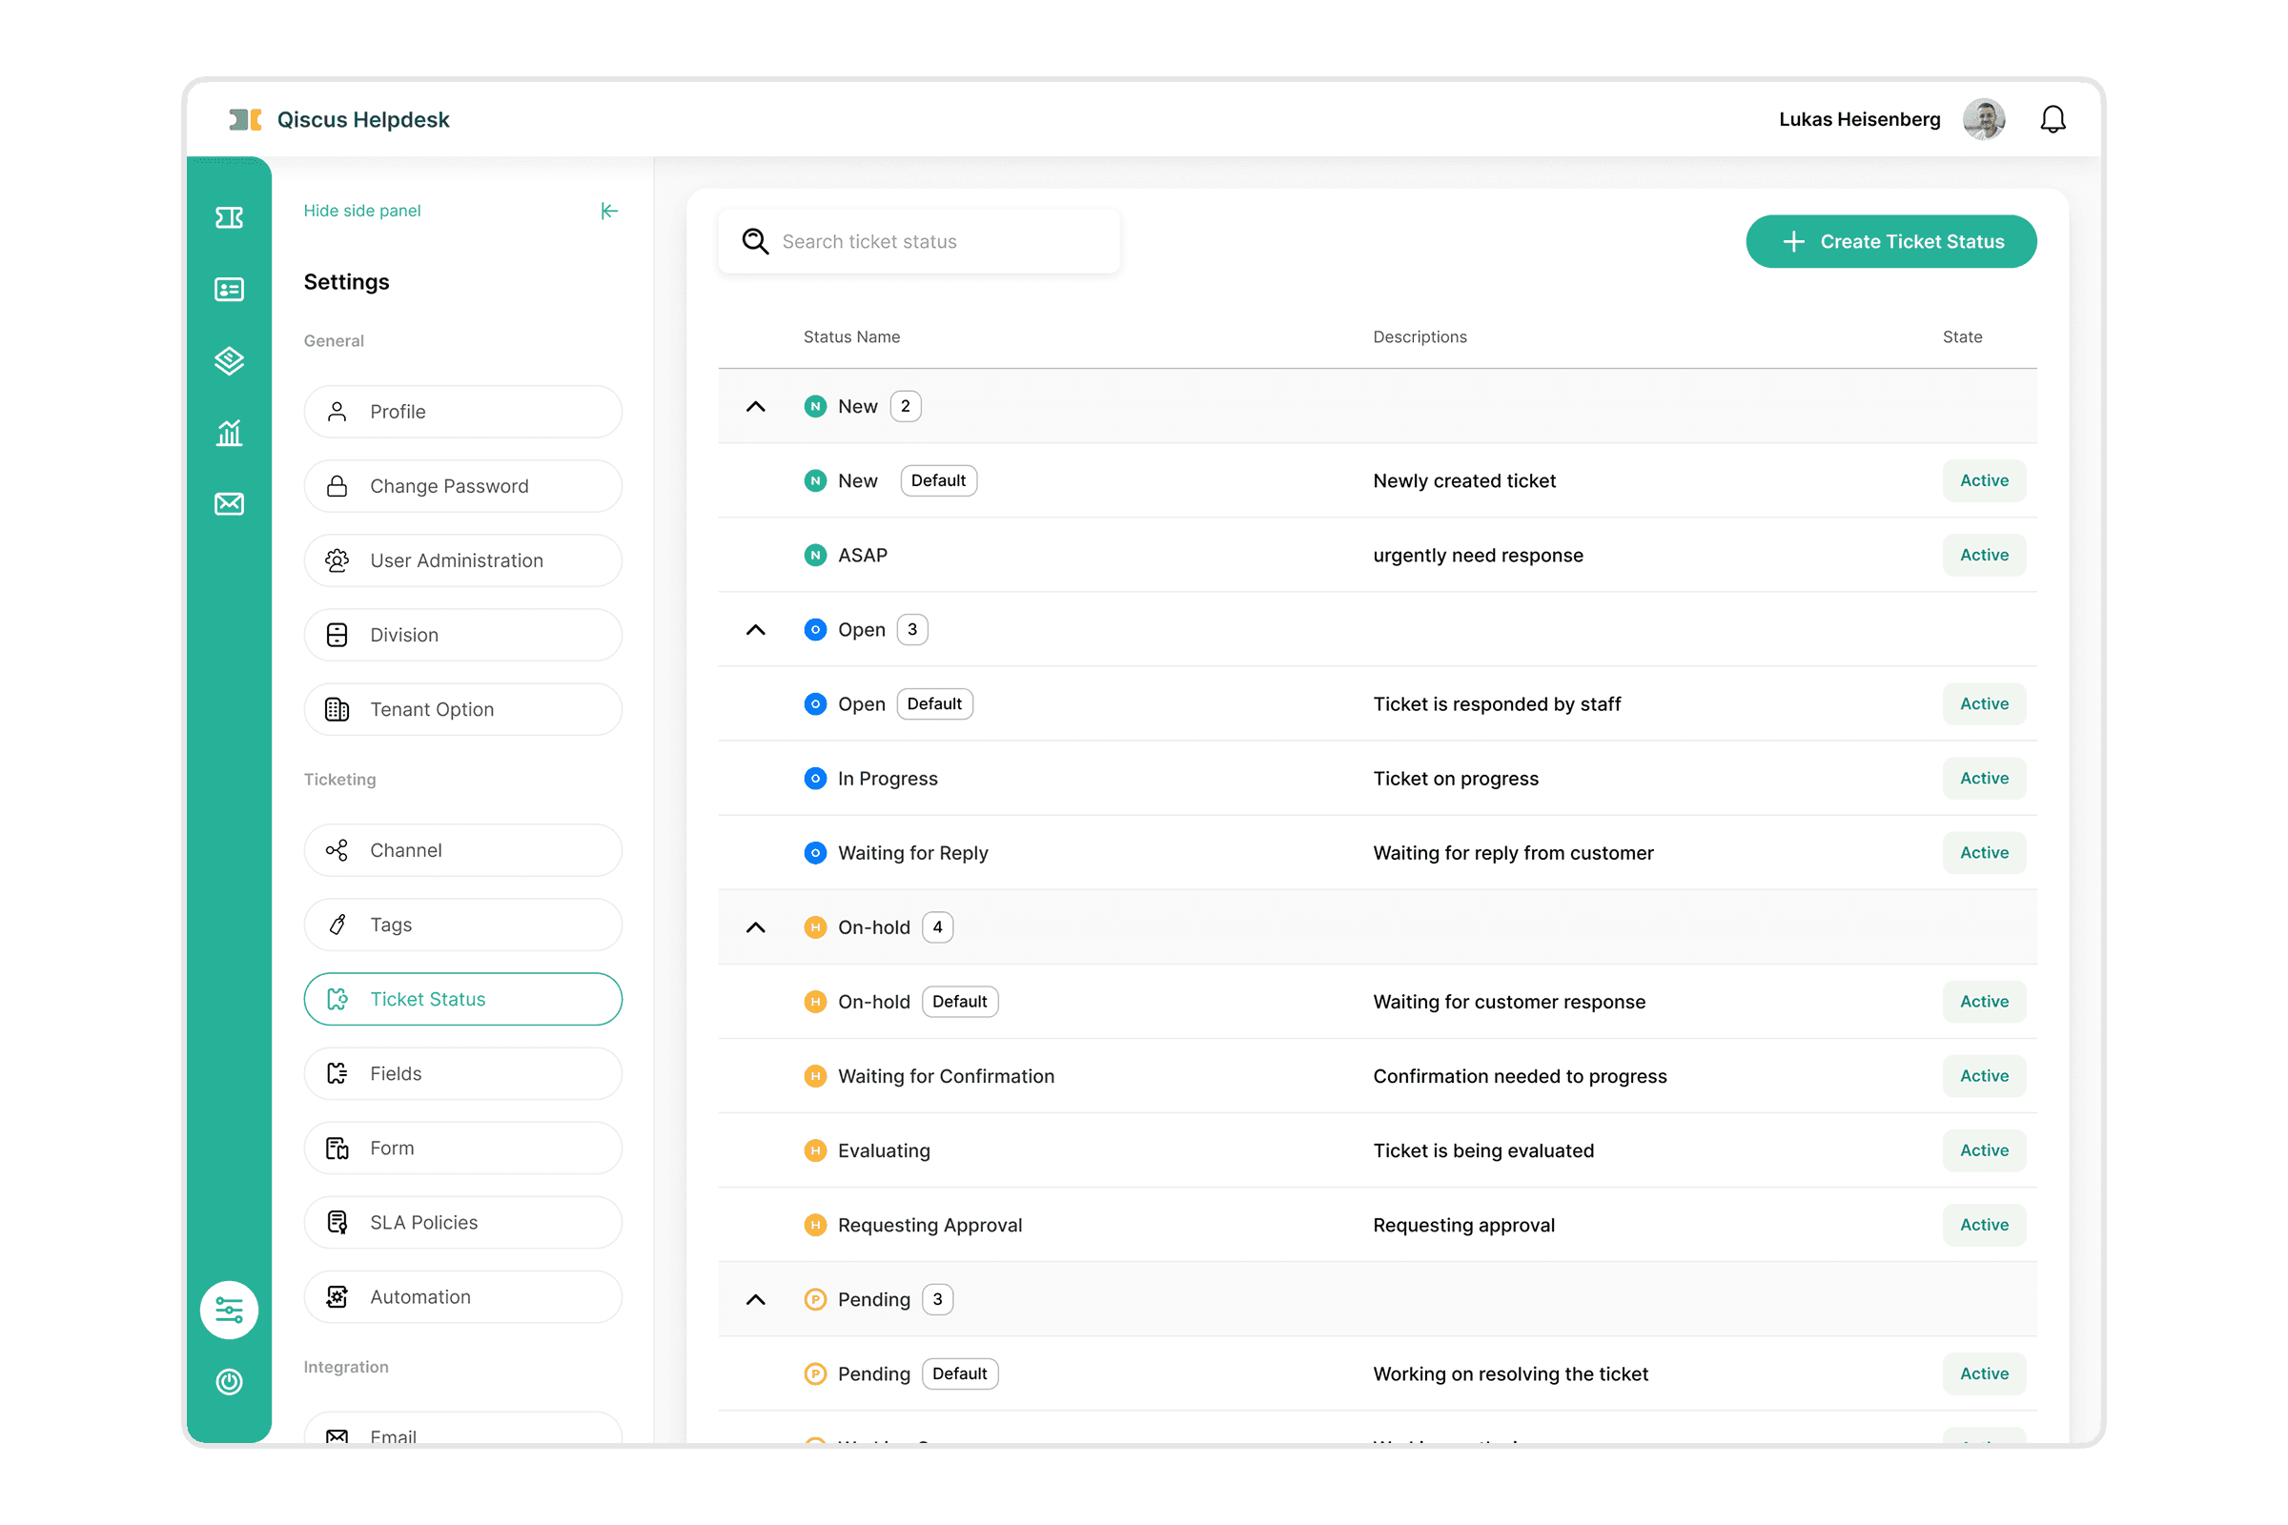Go to User Administration settings
Screen dimensions: 2288x1525
(463, 560)
